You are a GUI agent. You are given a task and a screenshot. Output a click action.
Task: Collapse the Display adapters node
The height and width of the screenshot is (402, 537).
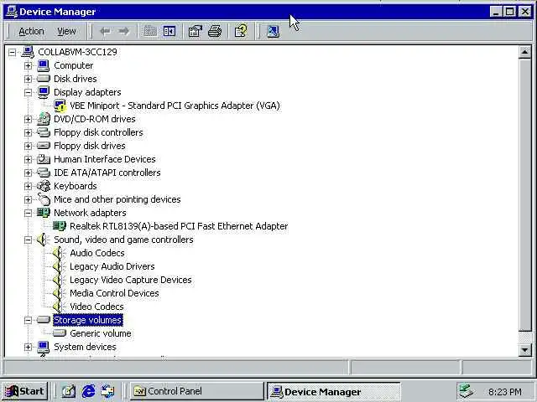pos(28,92)
